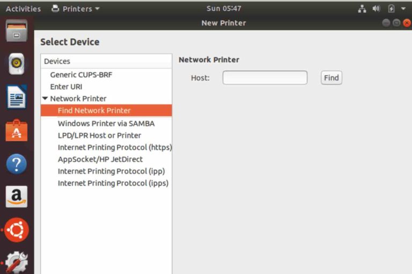Open the System Tools wrench icon

(x=17, y=263)
